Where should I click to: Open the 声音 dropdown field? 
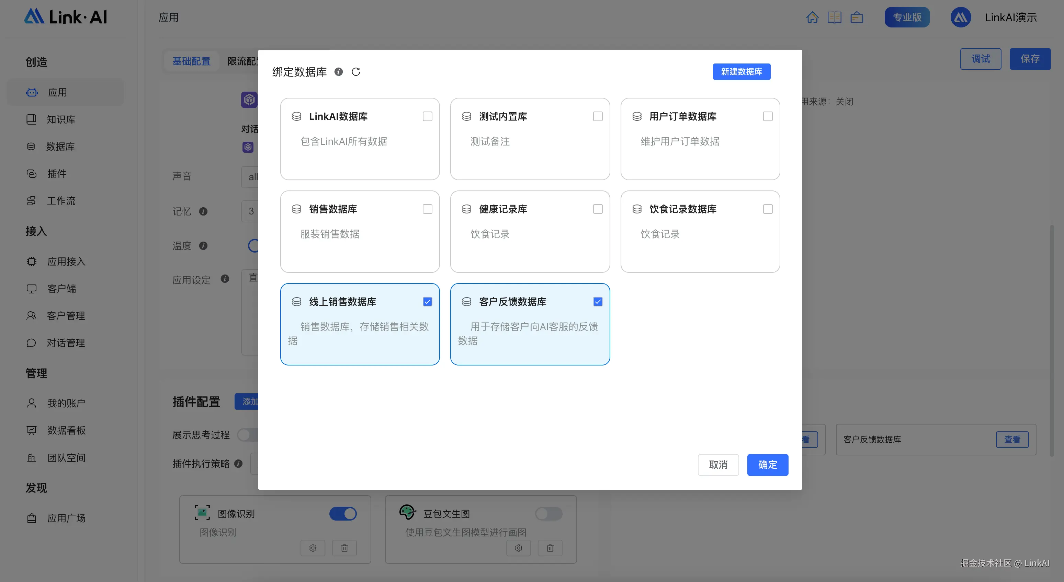pyautogui.click(x=253, y=176)
